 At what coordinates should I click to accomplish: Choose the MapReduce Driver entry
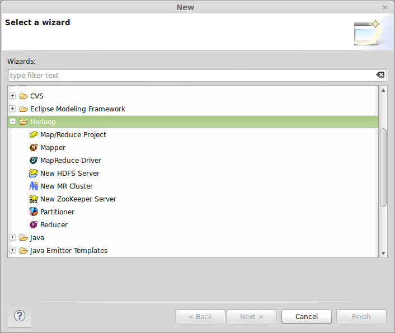(x=71, y=161)
